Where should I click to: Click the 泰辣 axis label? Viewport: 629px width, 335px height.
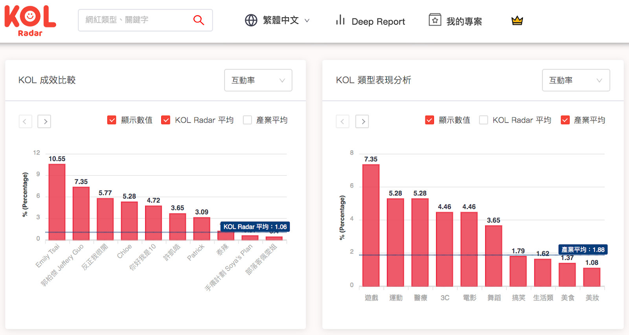[x=223, y=250]
